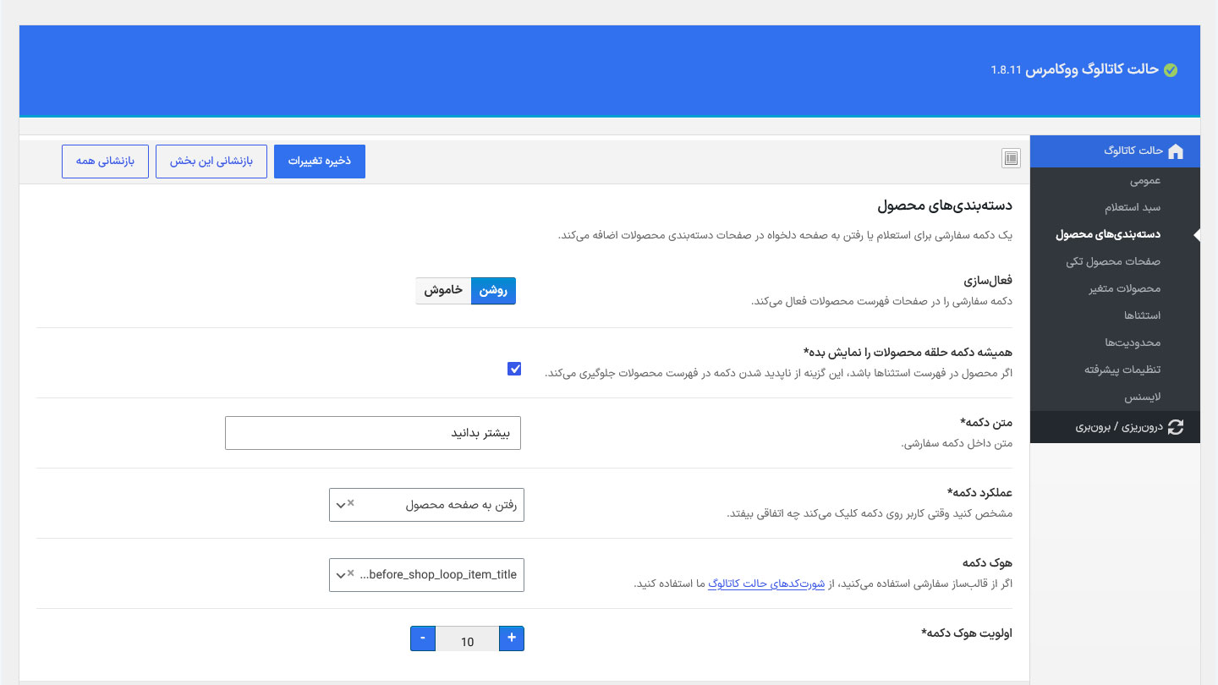This screenshot has width=1218, height=685.
Task: Click the متن دکمه* label
Action: (x=986, y=422)
